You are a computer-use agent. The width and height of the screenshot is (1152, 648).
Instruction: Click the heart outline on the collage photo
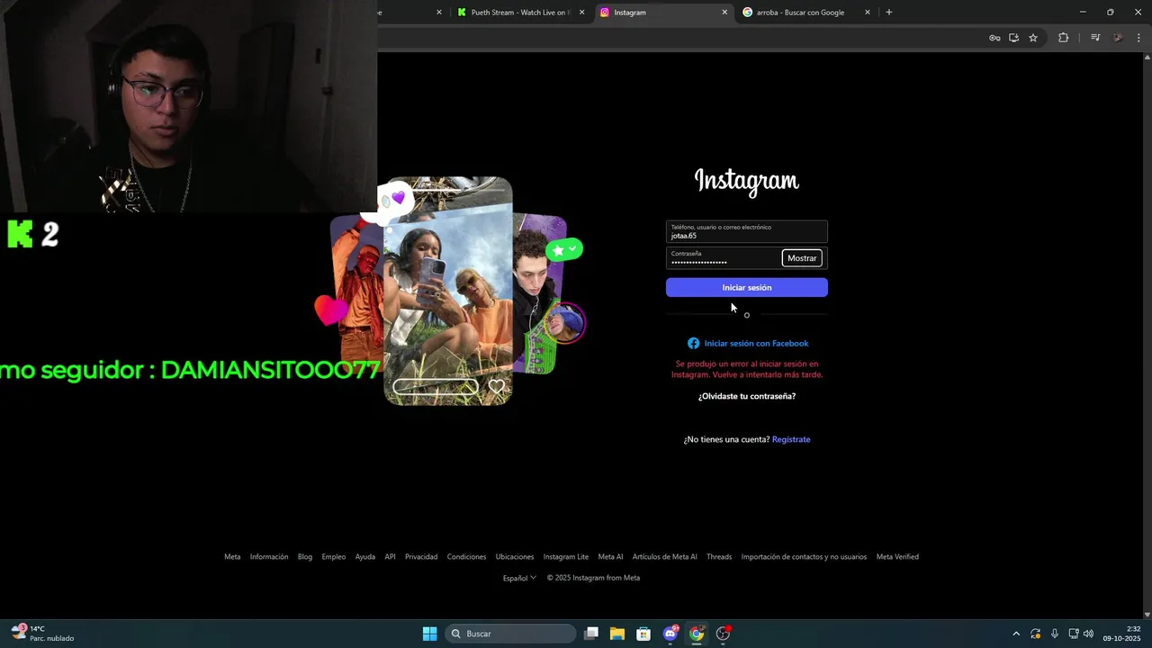point(497,387)
